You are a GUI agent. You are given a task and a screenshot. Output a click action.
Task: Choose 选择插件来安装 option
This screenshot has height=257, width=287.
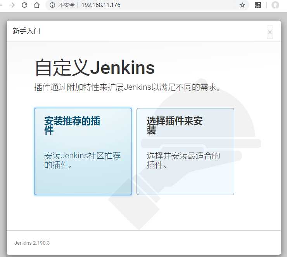(x=185, y=151)
